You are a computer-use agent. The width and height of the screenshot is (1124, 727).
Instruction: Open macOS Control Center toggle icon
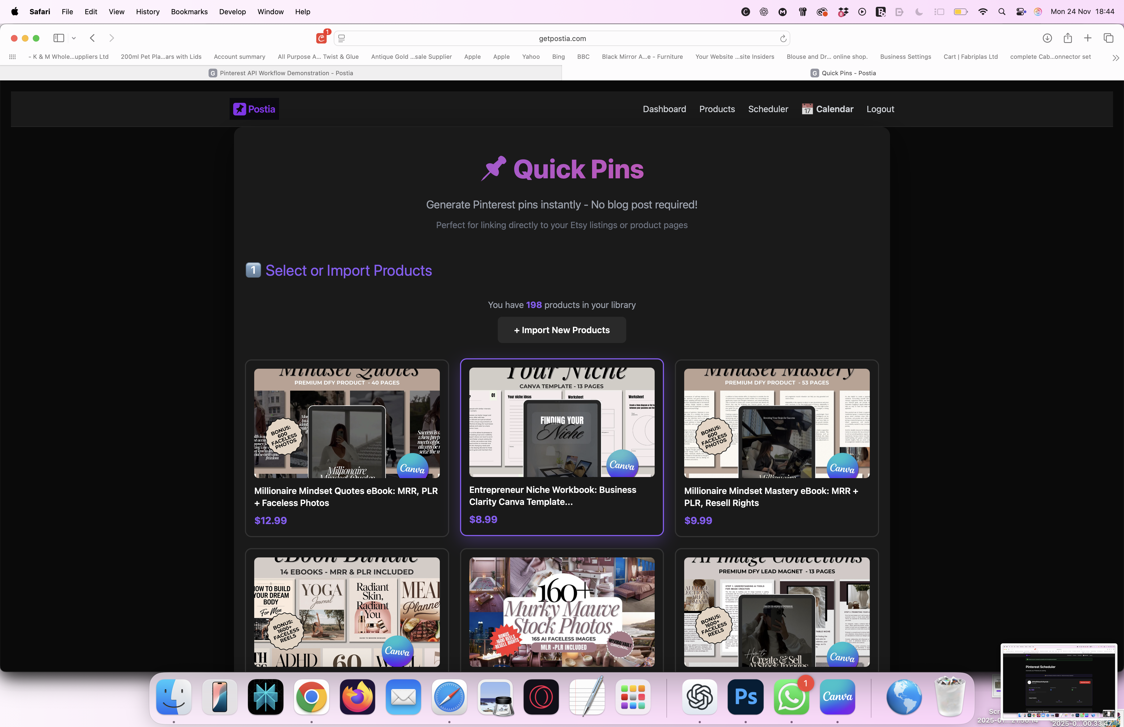(1021, 12)
